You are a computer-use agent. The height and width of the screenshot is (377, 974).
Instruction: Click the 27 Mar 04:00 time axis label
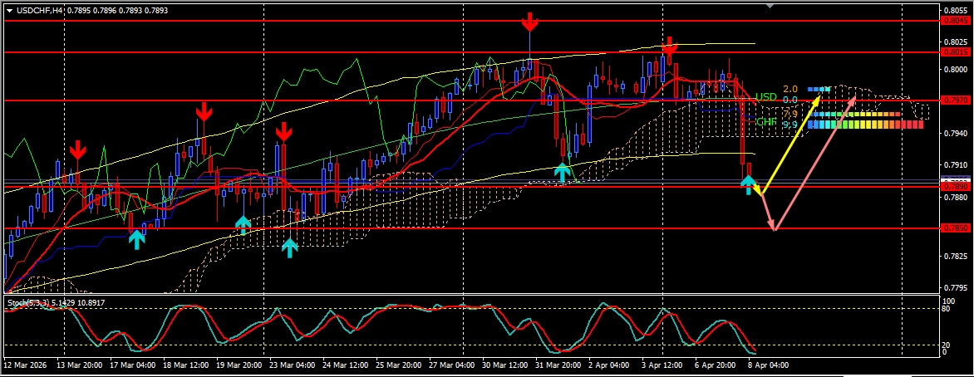(451, 366)
